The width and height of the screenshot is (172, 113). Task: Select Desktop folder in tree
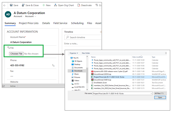click(x=76, y=64)
